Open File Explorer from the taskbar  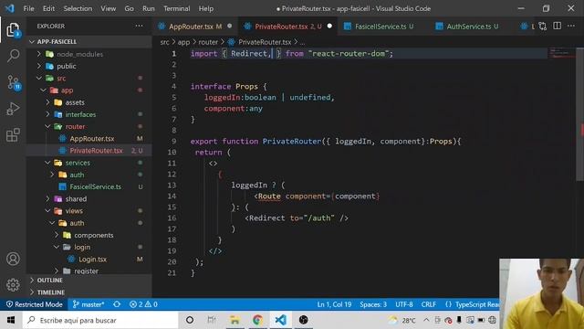pos(235,320)
